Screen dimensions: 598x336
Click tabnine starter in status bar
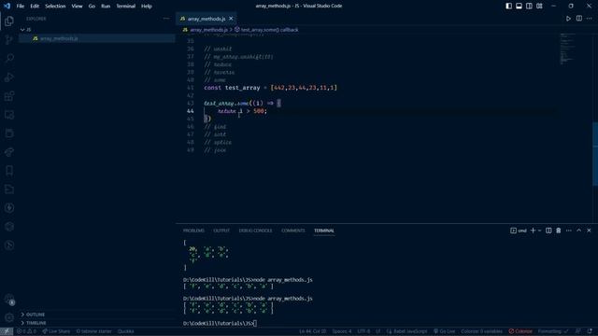point(93,331)
